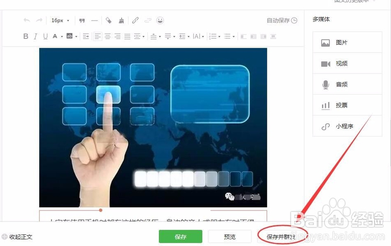Align text to center

107,37
